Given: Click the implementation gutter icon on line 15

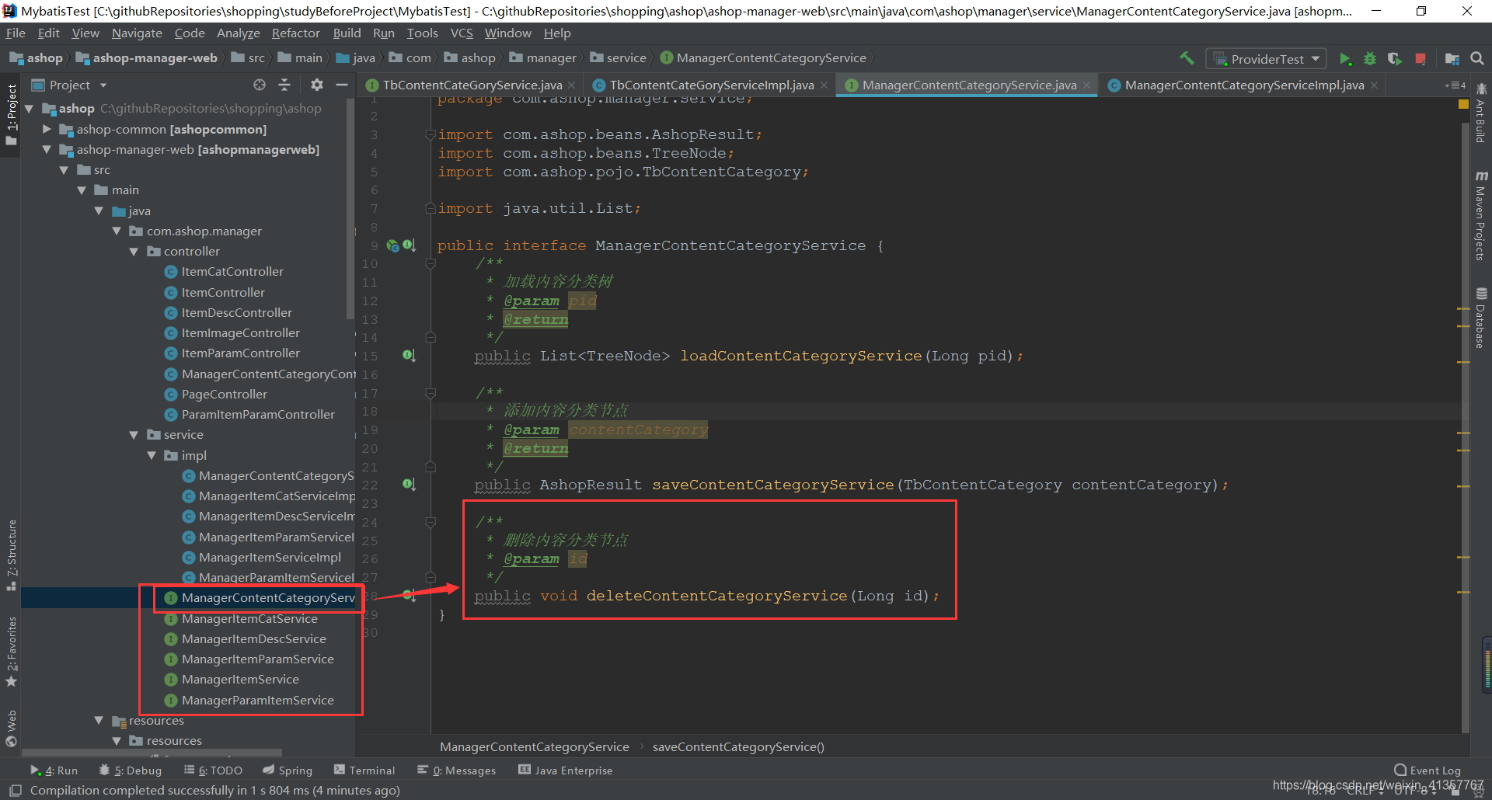Looking at the screenshot, I should 409,356.
